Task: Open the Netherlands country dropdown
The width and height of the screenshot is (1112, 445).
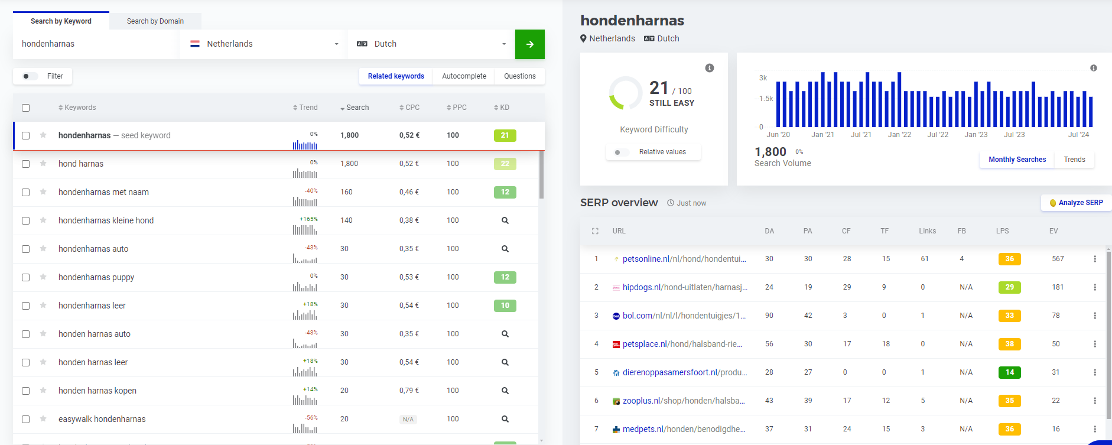Action: click(x=264, y=44)
